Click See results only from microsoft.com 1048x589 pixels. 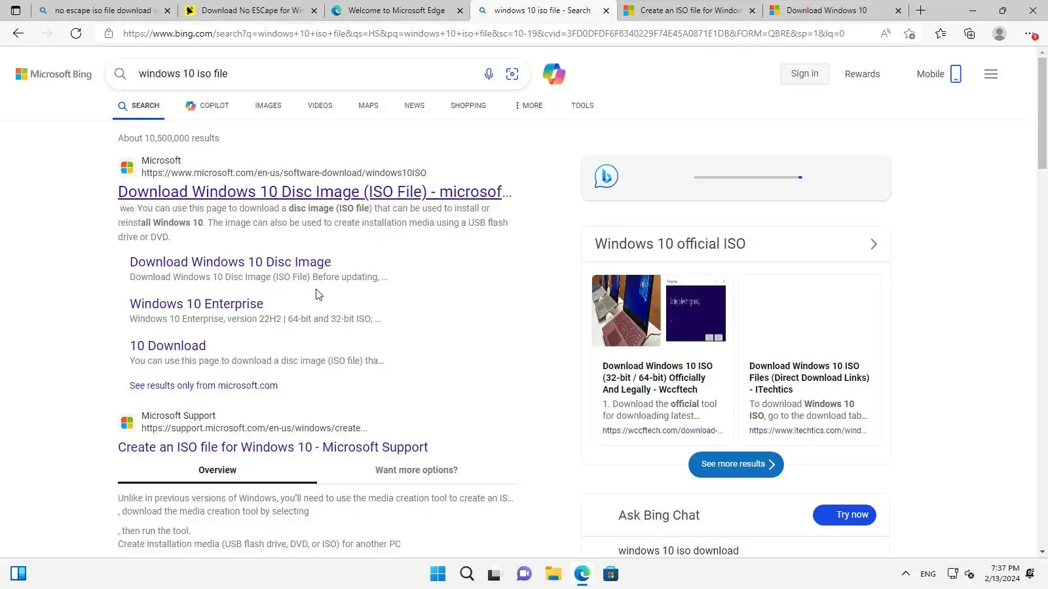(x=204, y=385)
